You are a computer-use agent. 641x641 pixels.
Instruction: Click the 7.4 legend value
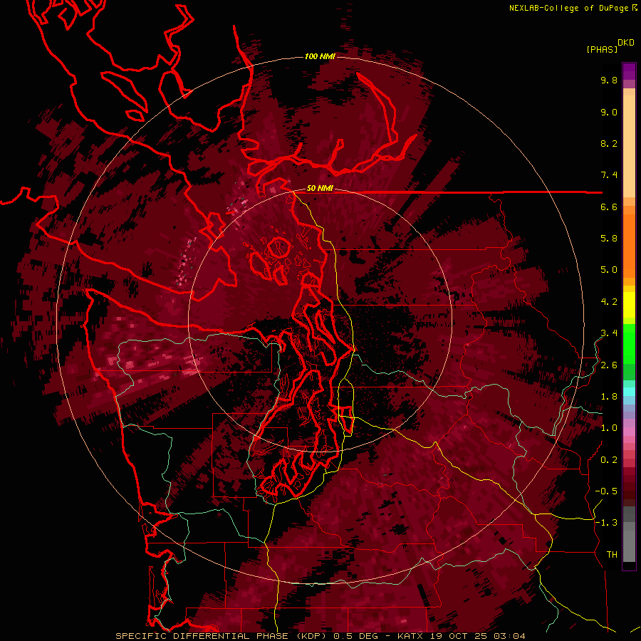[609, 175]
